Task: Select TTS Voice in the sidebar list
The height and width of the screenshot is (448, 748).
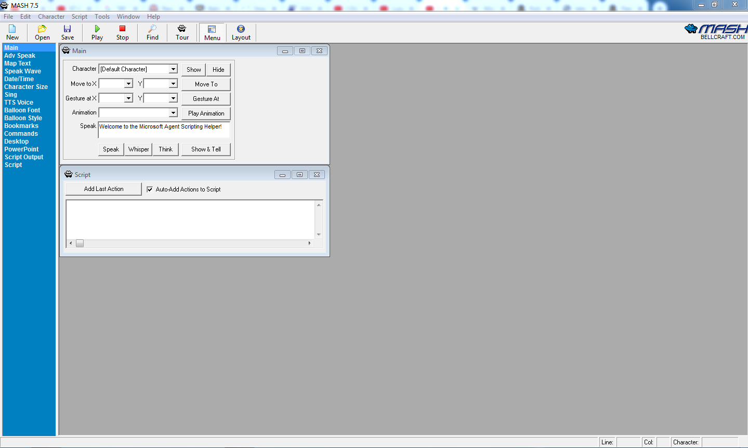Action: [x=19, y=103]
